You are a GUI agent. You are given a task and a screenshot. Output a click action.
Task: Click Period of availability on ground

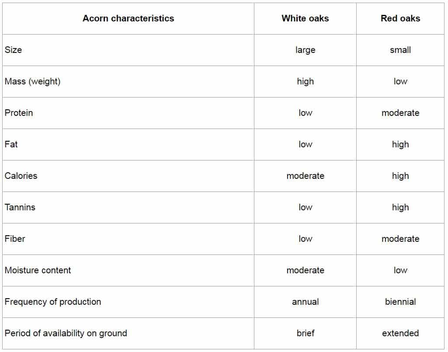pyautogui.click(x=66, y=333)
